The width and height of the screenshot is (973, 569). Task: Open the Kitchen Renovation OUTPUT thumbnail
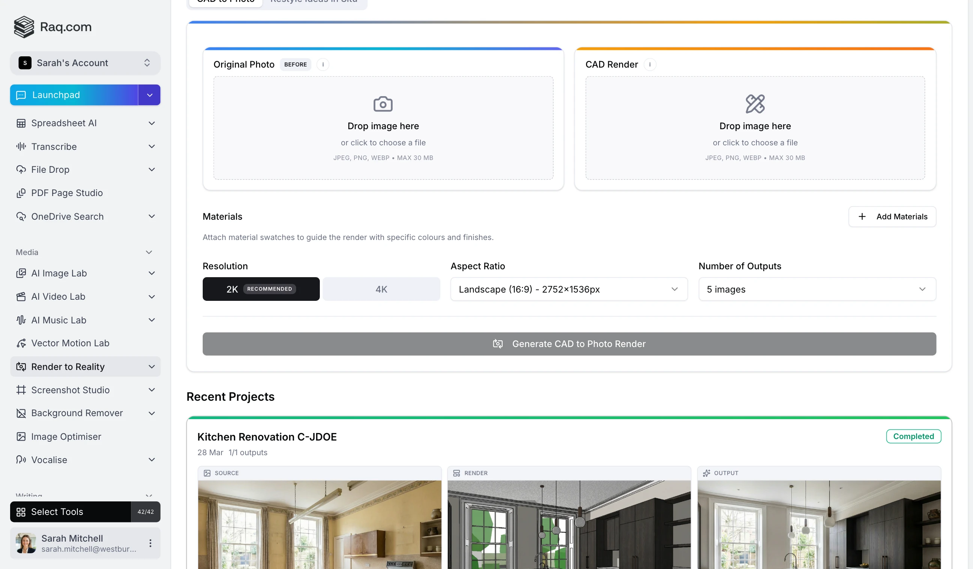(x=819, y=524)
